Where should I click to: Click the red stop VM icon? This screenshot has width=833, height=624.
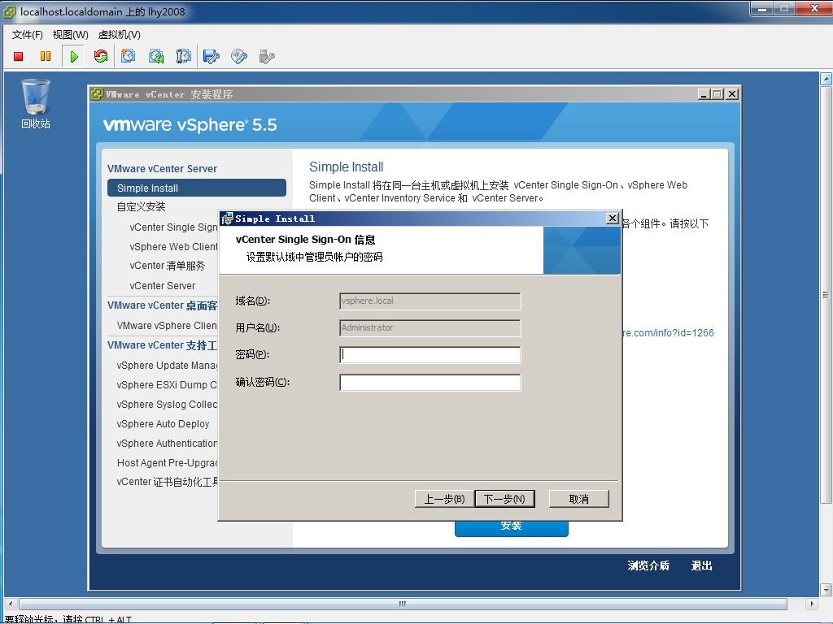point(18,56)
